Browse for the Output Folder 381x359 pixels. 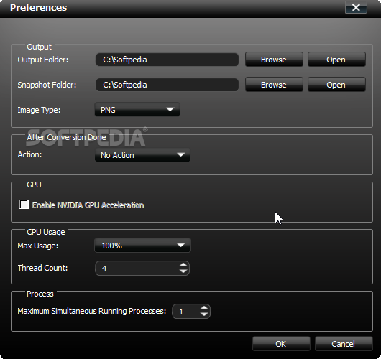pos(274,60)
